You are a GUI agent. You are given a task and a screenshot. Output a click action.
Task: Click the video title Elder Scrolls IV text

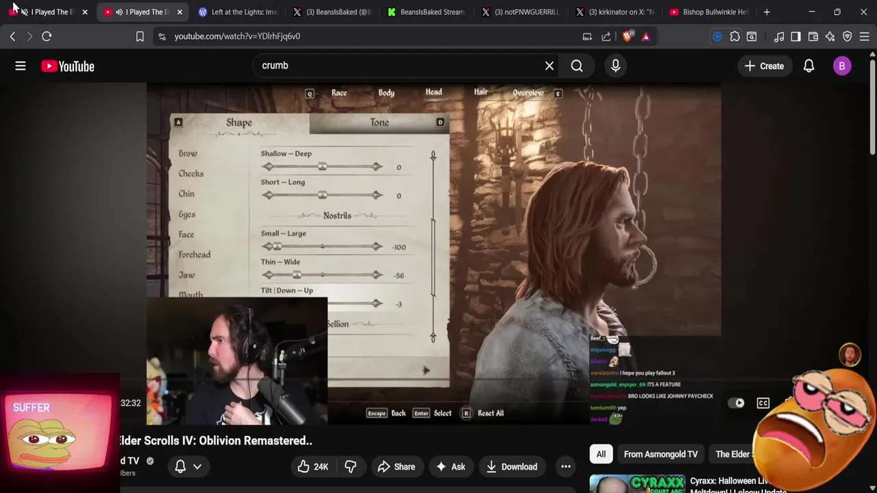pyautogui.click(x=216, y=441)
